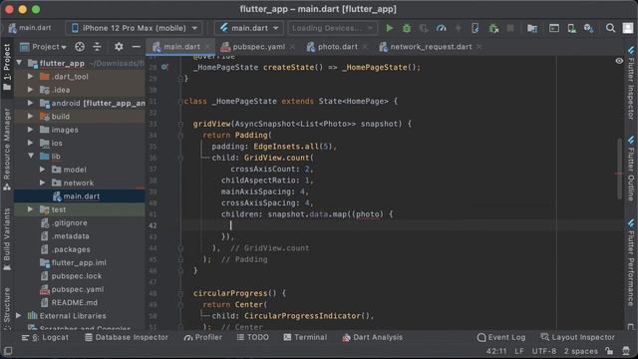
Task: Click the collapse all icon in Project panel
Action: click(x=97, y=47)
